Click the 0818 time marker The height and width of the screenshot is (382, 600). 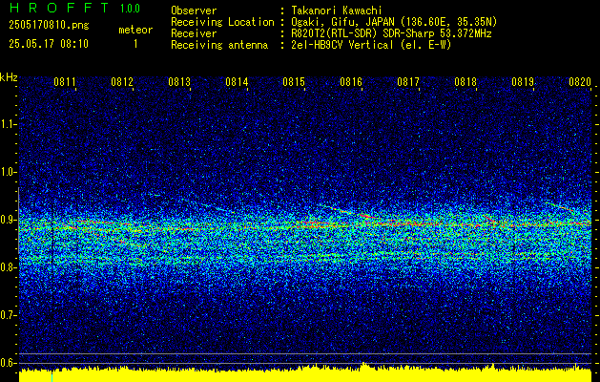(466, 82)
